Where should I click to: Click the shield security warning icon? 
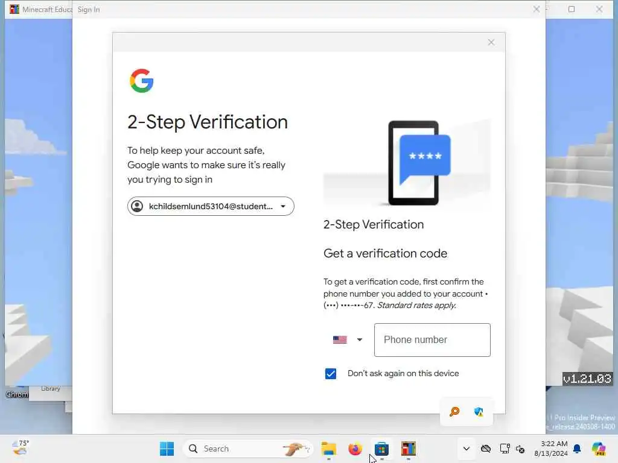click(x=479, y=412)
